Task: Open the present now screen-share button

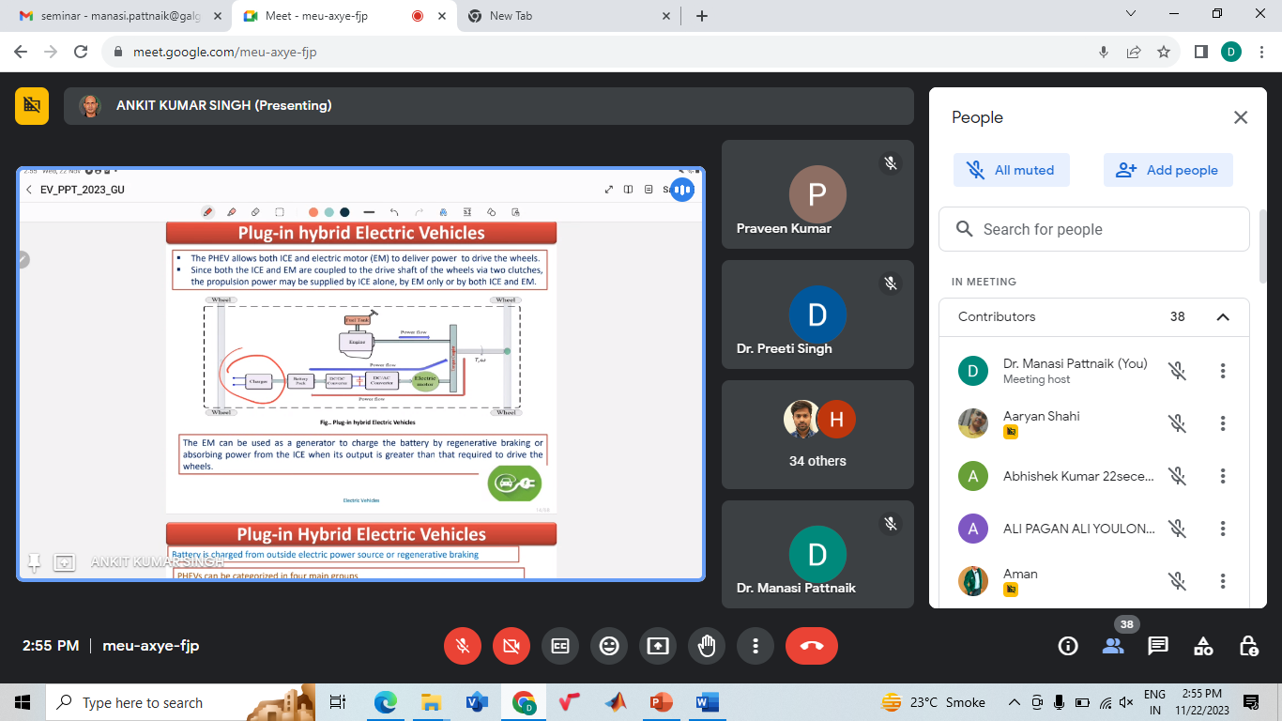Action: (x=658, y=646)
